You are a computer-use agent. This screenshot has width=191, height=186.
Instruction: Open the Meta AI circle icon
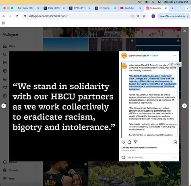(x=5, y=162)
